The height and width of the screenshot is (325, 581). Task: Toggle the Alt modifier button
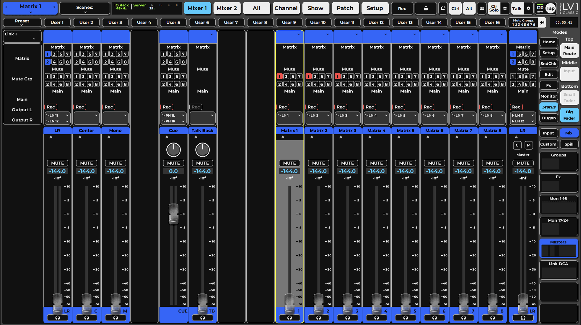(469, 8)
